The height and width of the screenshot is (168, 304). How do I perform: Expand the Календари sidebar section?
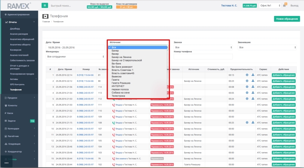click(x=34, y=128)
